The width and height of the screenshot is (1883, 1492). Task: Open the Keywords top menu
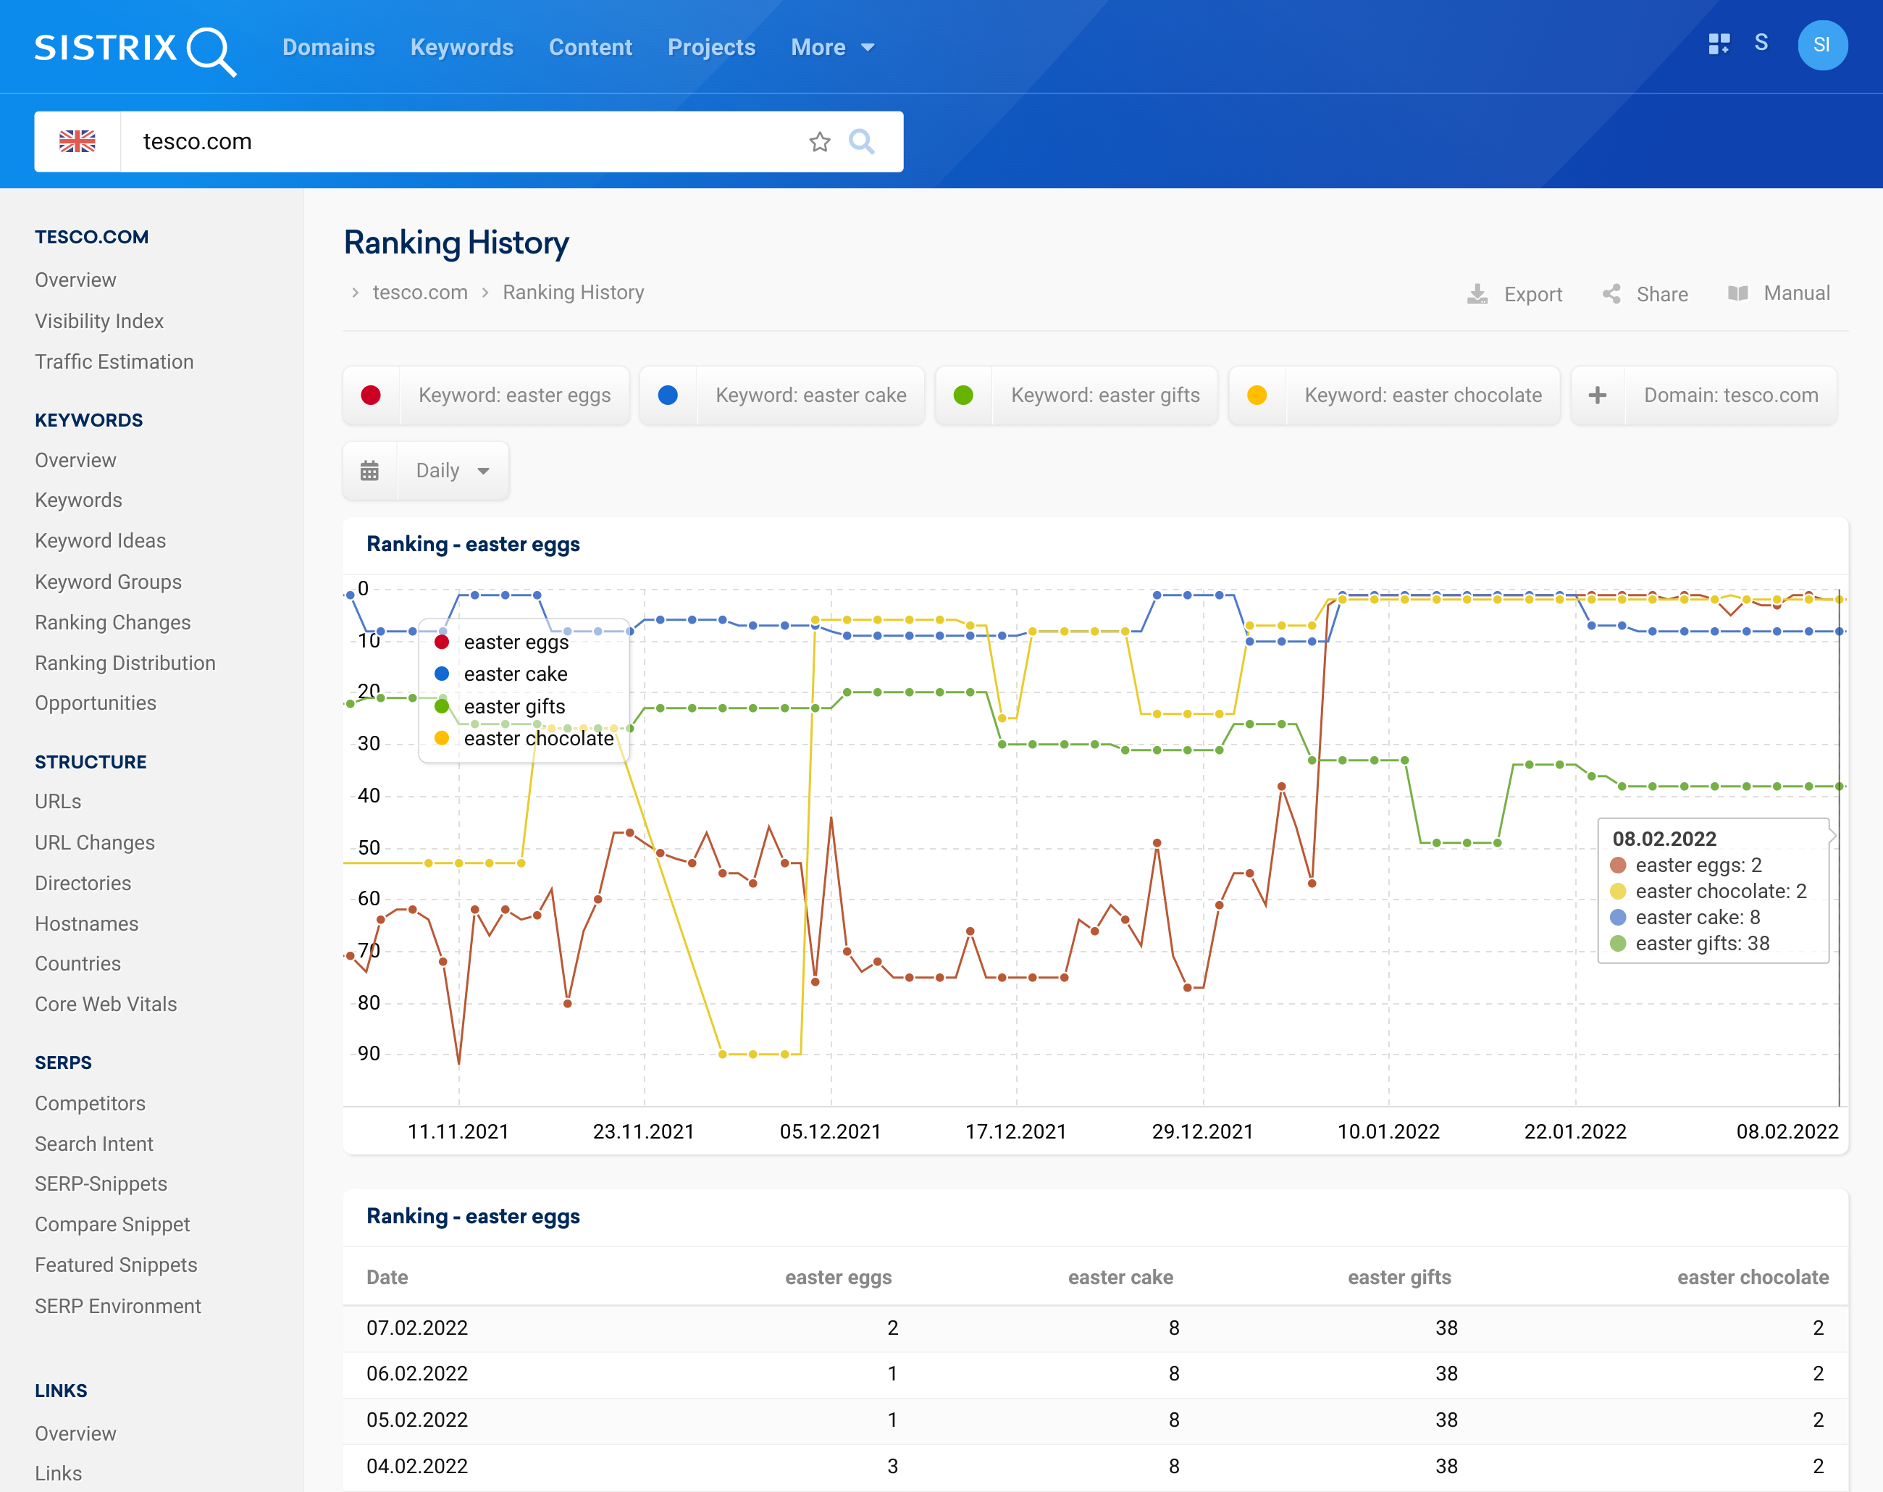point(462,47)
